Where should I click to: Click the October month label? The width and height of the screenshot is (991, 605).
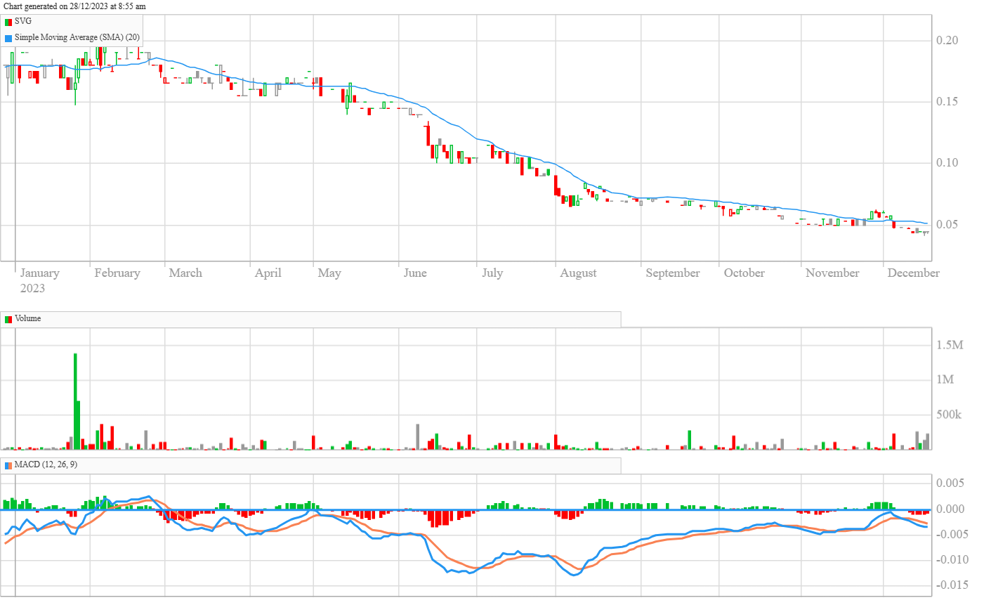744,273
